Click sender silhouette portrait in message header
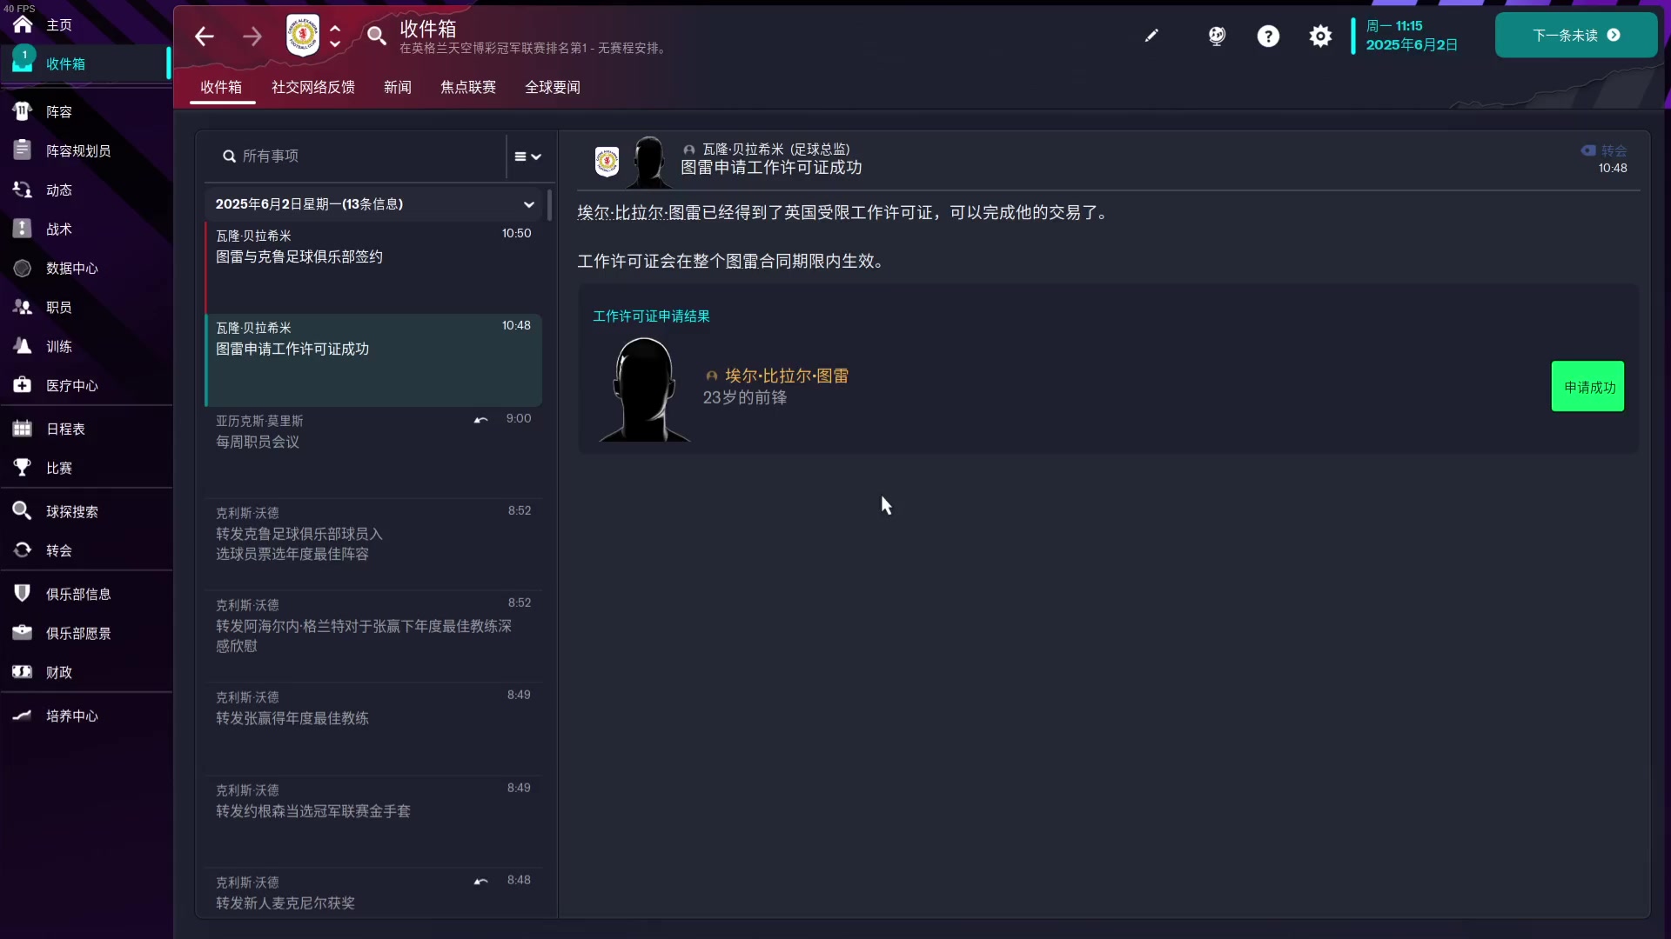Viewport: 1671px width, 939px height. [648, 162]
